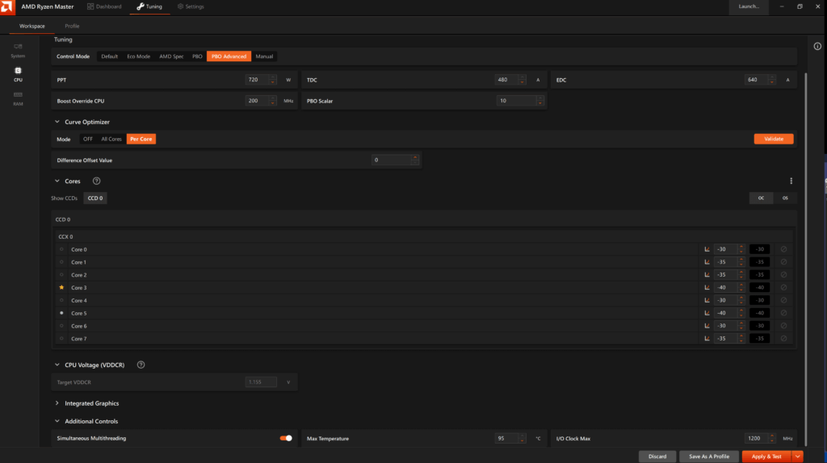Set Curve Optimizer mode to All Cores

pos(111,139)
